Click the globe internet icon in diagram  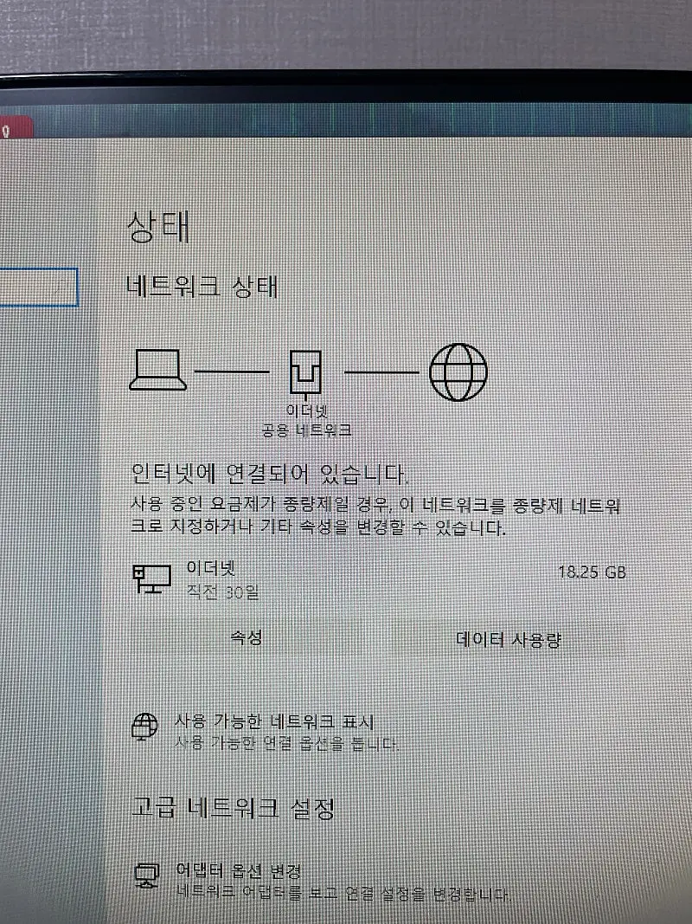click(458, 373)
